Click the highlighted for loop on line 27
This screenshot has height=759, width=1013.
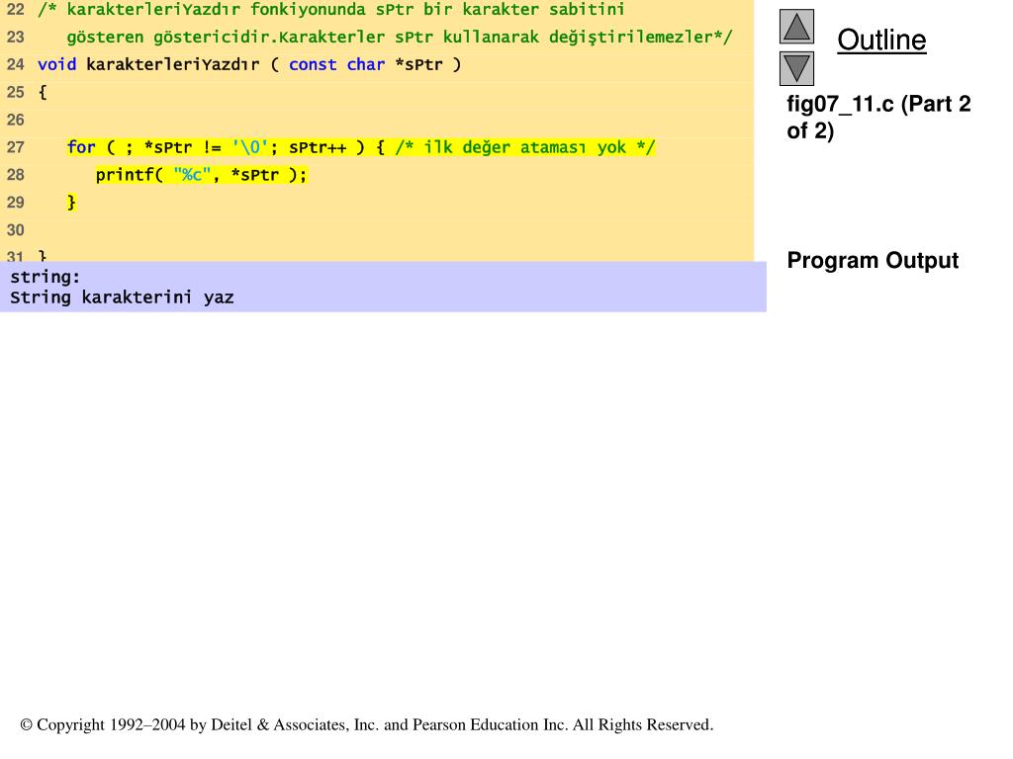tap(361, 147)
